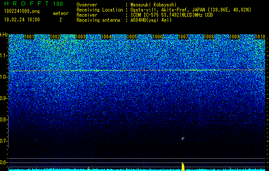Click the A504HB(yagi 4el) antenna text

tap(151, 20)
